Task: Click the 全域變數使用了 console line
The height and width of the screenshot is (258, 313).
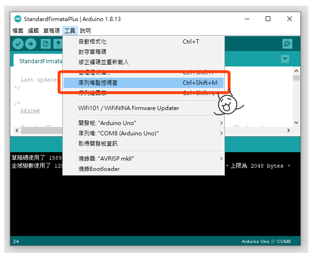Action: point(37,166)
